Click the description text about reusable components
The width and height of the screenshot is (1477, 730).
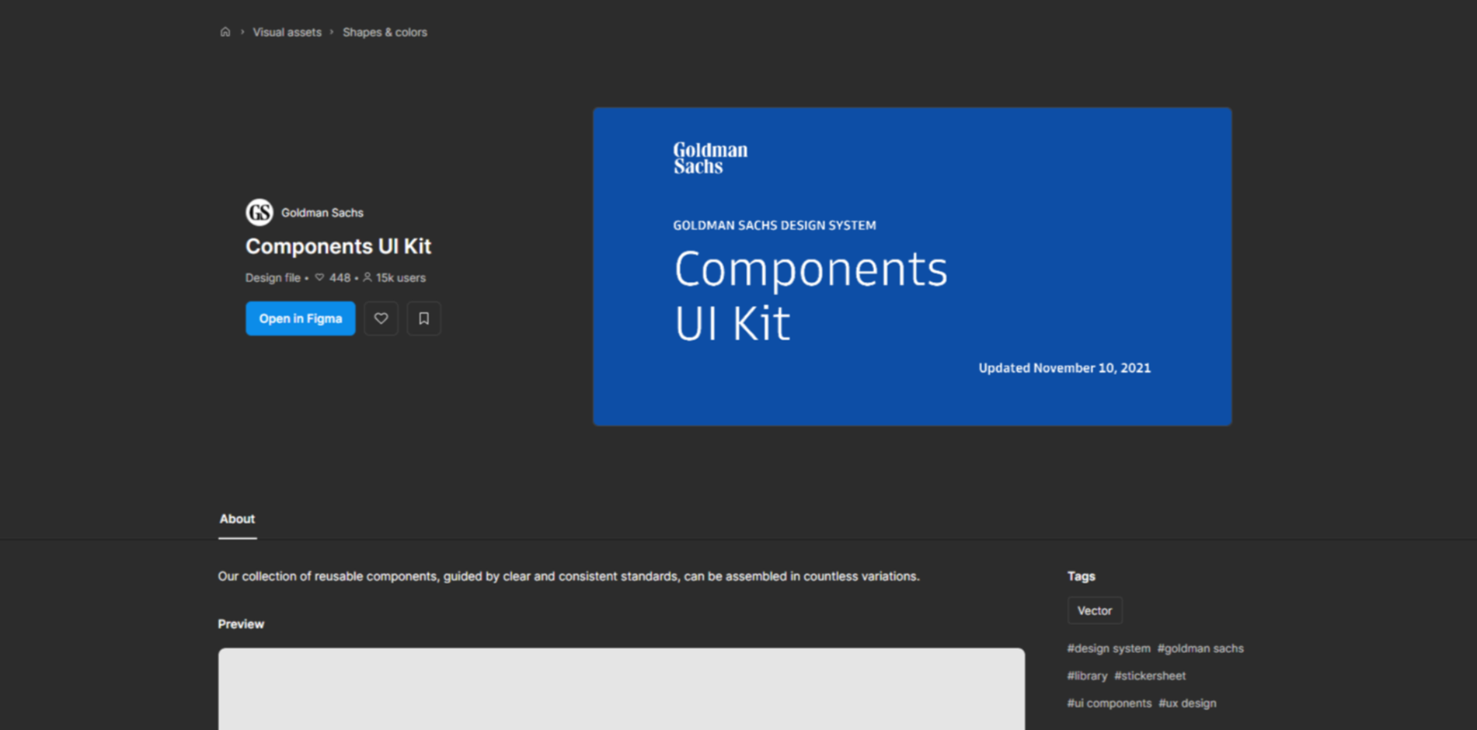pos(569,576)
